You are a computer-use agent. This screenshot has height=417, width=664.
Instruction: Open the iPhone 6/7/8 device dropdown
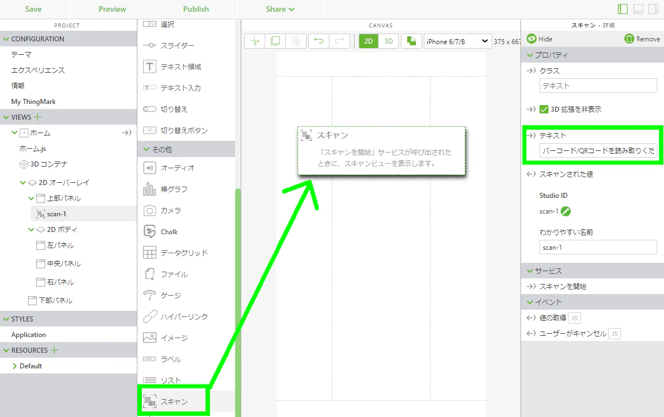pos(458,41)
